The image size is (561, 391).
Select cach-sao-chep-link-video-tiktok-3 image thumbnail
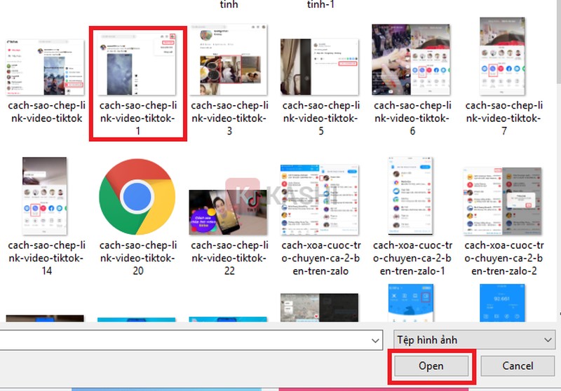[229, 60]
